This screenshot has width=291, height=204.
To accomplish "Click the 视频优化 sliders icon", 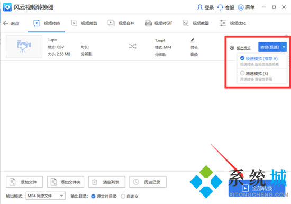I will (223, 23).
